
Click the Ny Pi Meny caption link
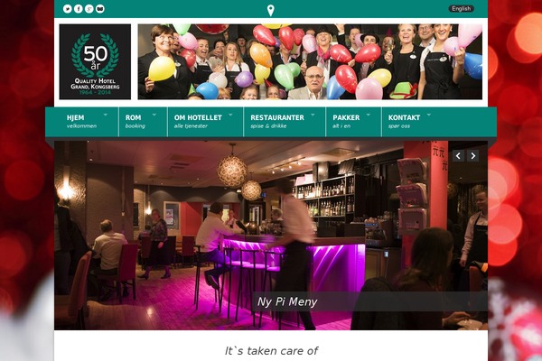point(287,302)
